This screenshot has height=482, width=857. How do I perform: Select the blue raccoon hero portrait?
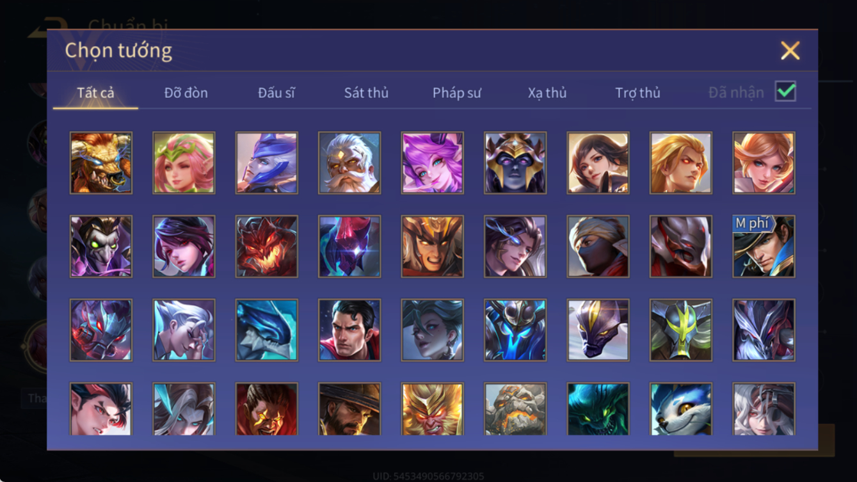tap(681, 409)
